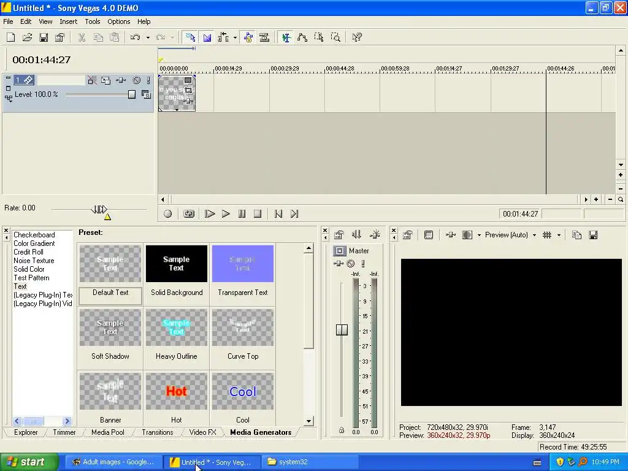Toggle Lock Envelopes to Events
The width and height of the screenshot is (628, 471).
(x=248, y=37)
